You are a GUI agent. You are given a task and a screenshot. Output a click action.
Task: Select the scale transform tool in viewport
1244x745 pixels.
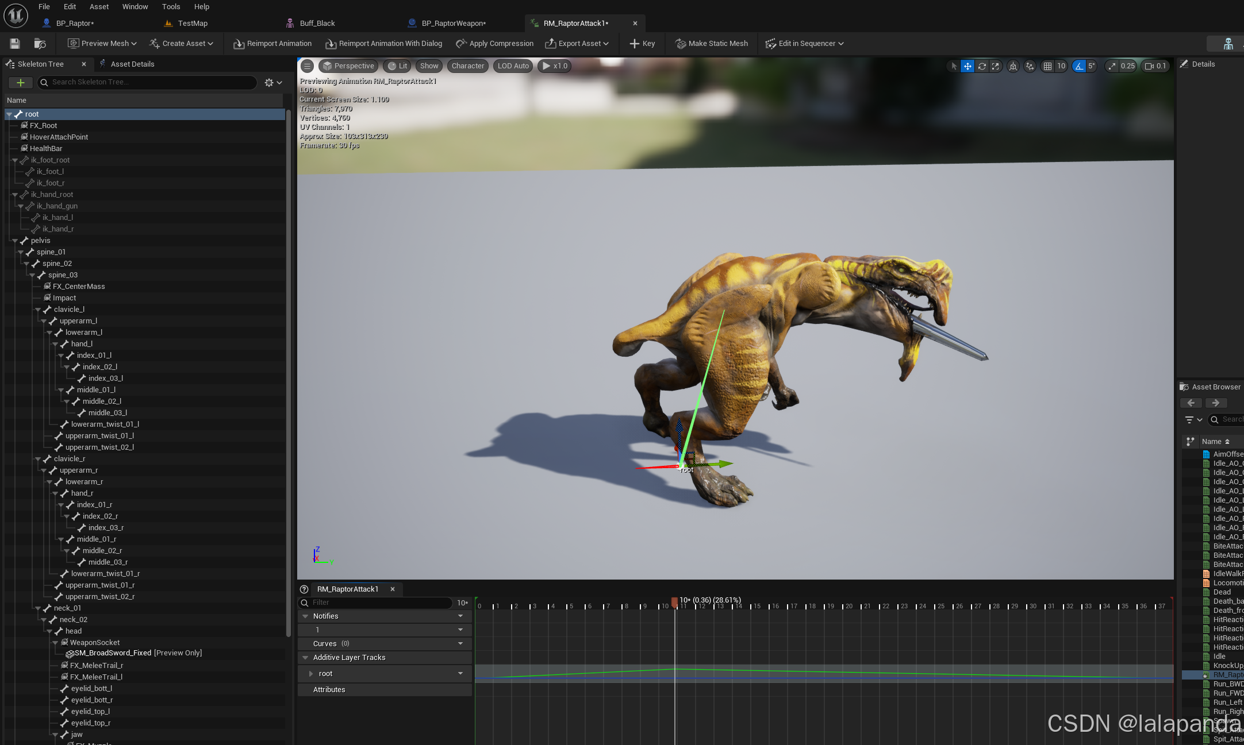(996, 66)
